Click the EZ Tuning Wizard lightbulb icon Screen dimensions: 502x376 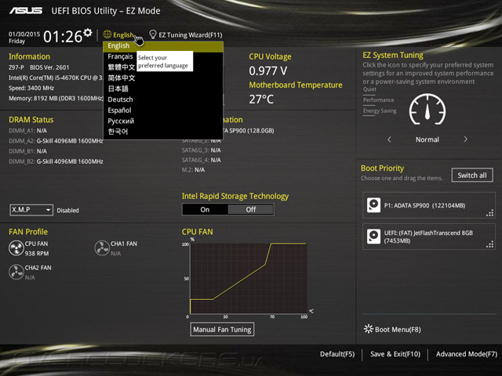click(x=153, y=34)
